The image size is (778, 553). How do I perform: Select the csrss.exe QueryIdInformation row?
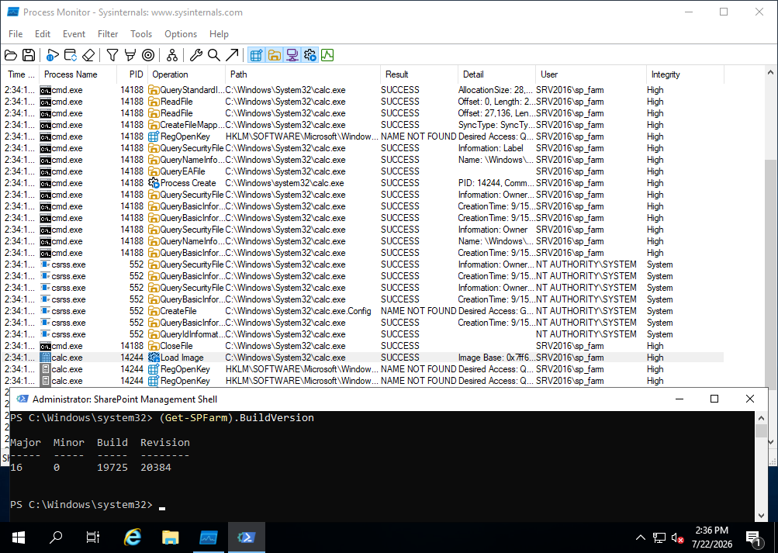tap(363, 334)
